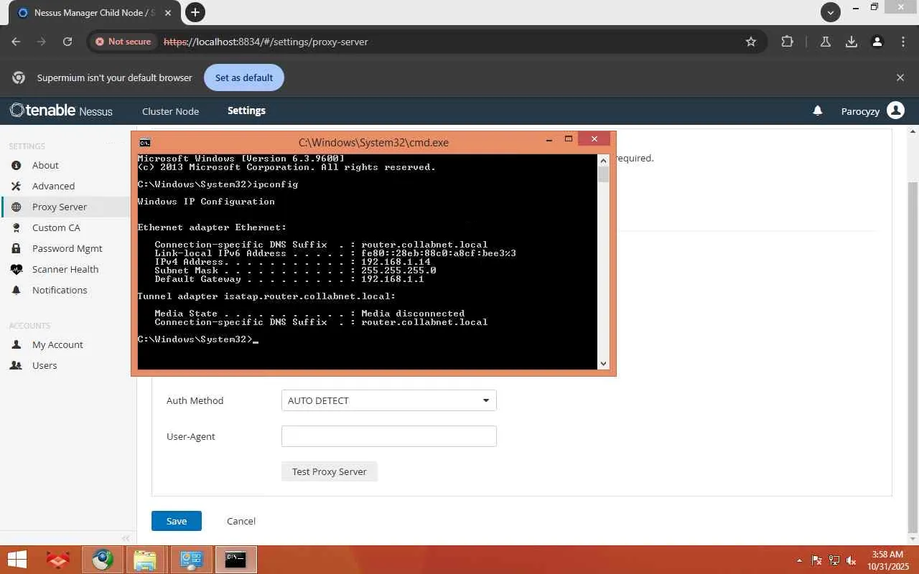Image resolution: width=919 pixels, height=574 pixels.
Task: Open the tab search dropdown arrow
Action: pos(831,12)
